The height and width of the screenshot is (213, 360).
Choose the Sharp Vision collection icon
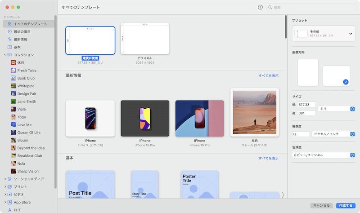tap(13, 171)
